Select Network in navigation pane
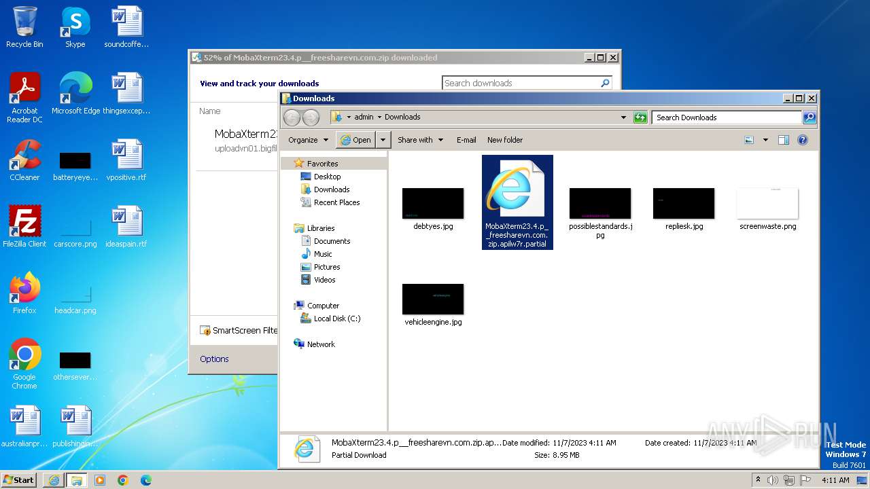This screenshot has width=870, height=489. point(321,344)
